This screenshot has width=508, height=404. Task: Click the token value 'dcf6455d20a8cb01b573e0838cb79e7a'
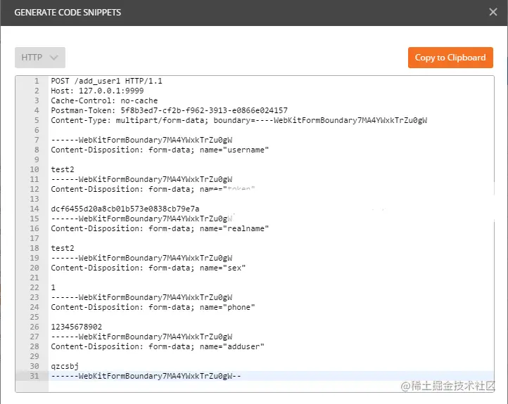tap(125, 209)
